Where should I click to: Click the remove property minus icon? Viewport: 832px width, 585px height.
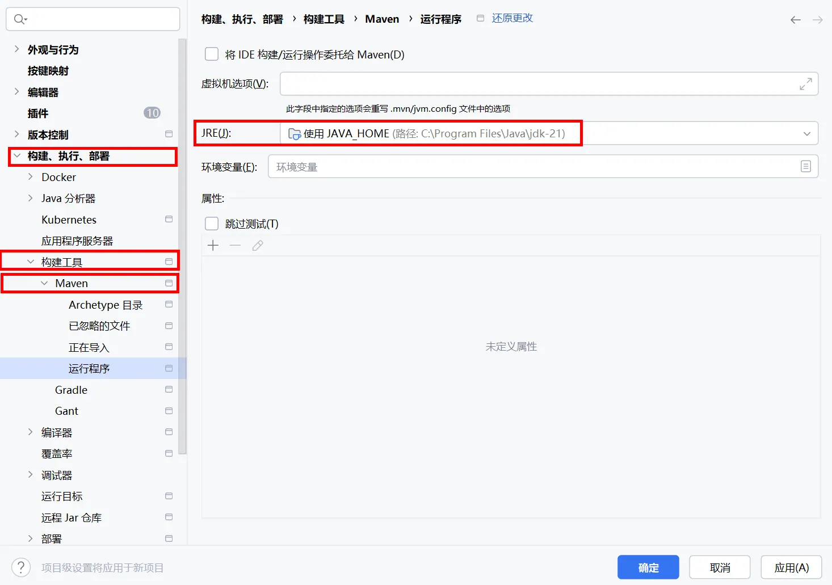pyautogui.click(x=236, y=246)
